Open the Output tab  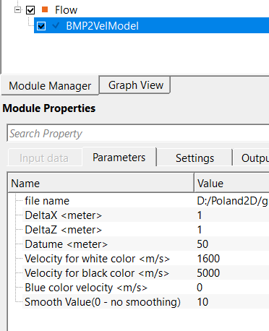point(251,158)
